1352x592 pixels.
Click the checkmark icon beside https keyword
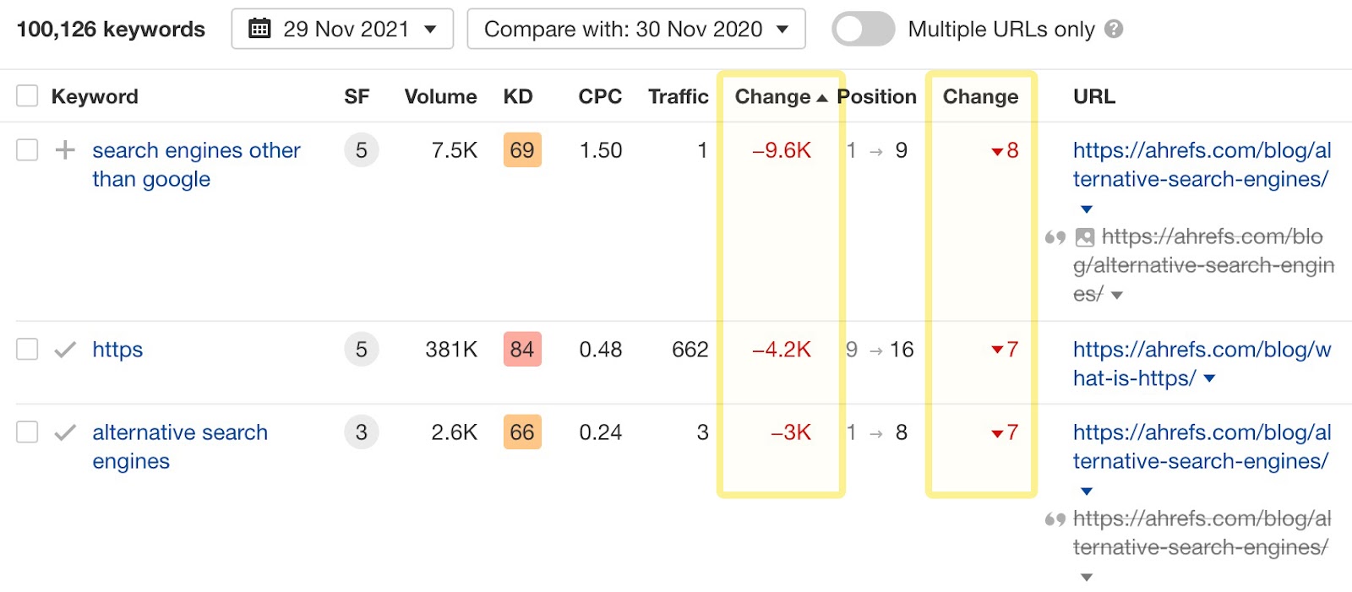pyautogui.click(x=65, y=350)
